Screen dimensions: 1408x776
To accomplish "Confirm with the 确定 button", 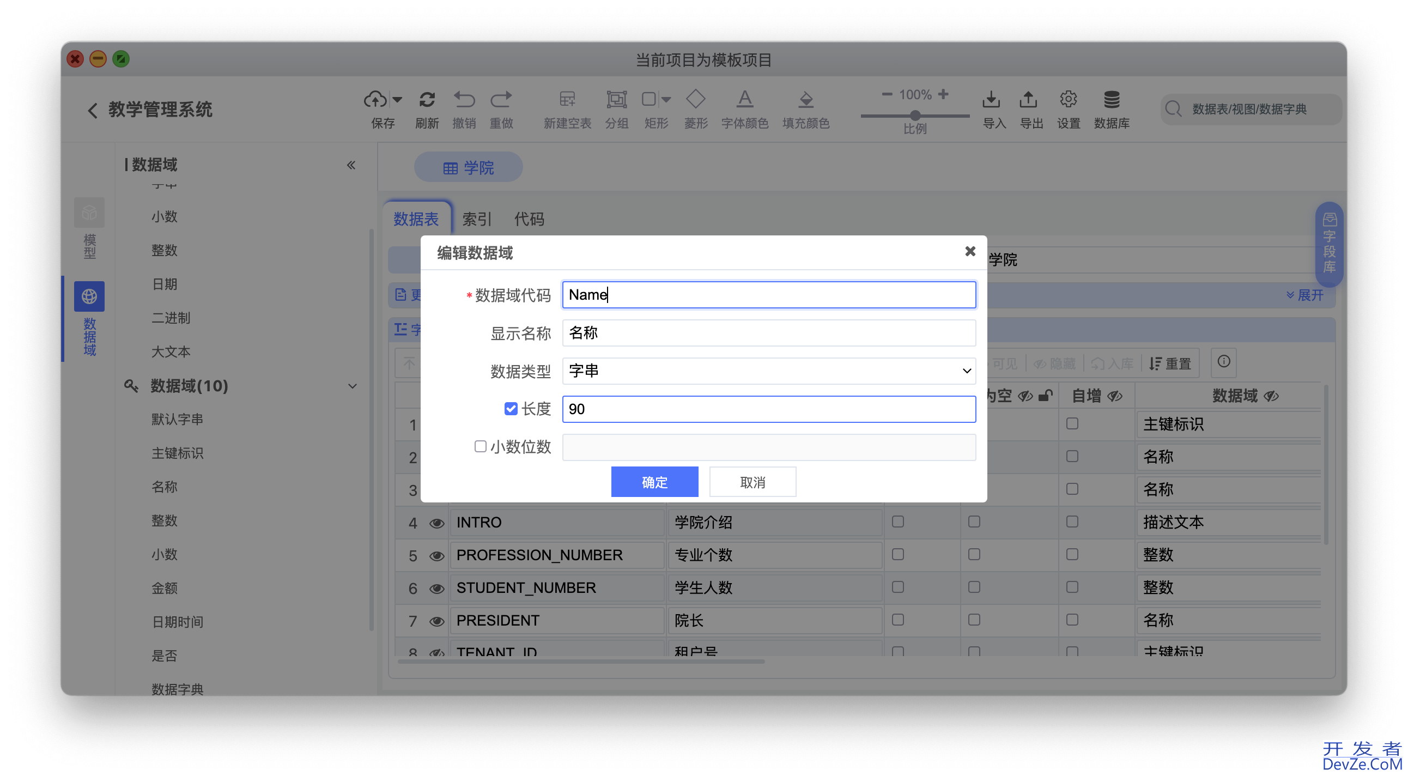I will pos(654,482).
